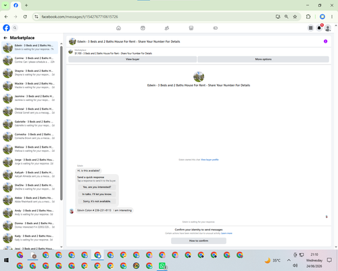Click browser reload button
This screenshot has height=271, width=338.
(25, 17)
